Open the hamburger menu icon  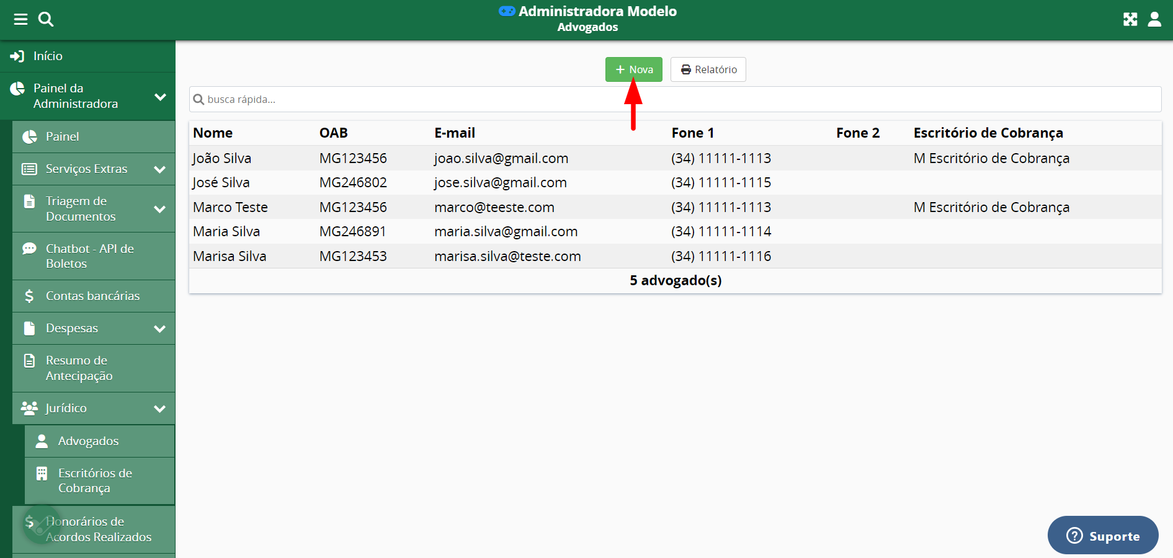[20, 19]
